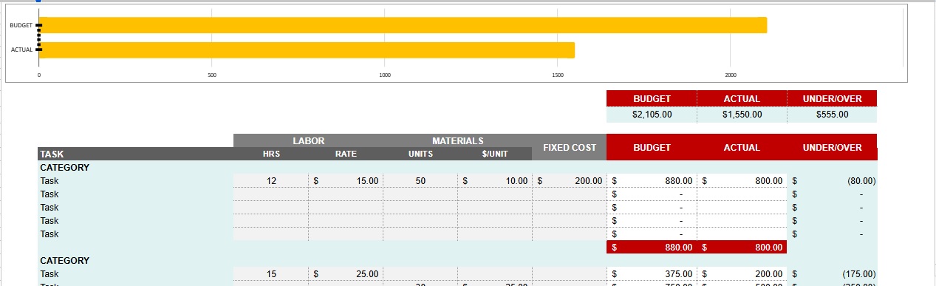Viewport: 936px width, 286px height.
Task: Select the $1,550.00 total actual cell
Action: click(742, 115)
